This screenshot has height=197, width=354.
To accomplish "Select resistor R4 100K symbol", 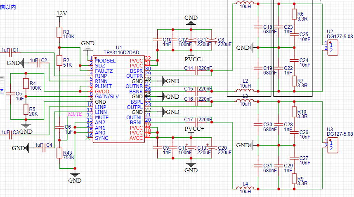I will 26,83.
